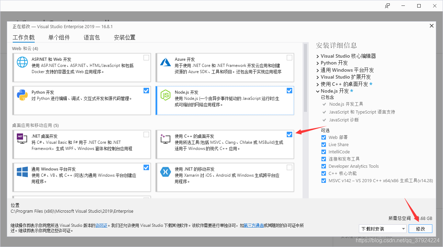Close the modify dialog with X

pos(432,26)
